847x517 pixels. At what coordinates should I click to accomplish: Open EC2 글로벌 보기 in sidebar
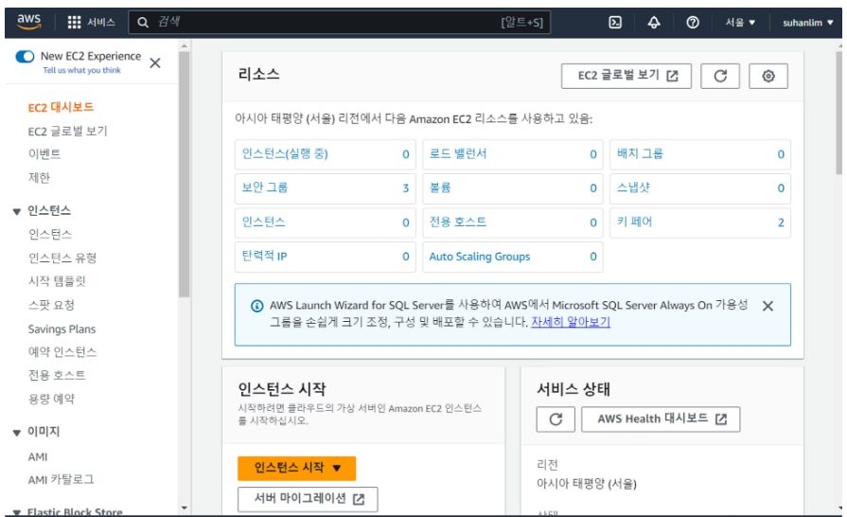(67, 132)
